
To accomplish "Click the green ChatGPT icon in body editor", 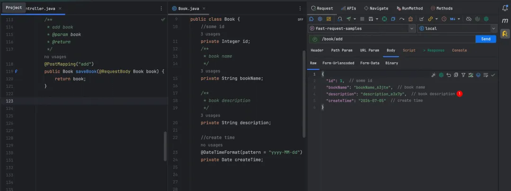I will click(441, 75).
